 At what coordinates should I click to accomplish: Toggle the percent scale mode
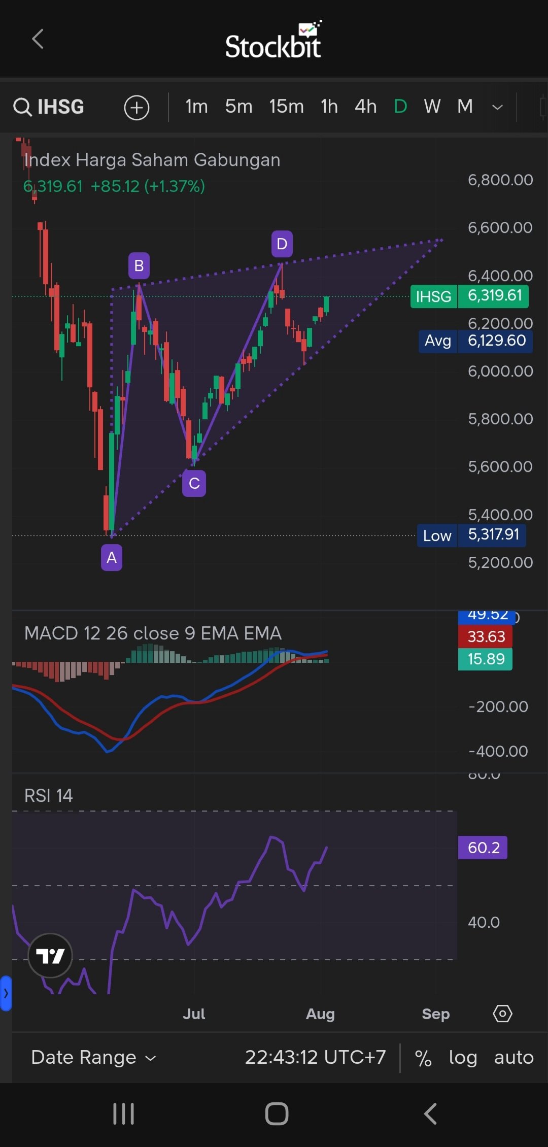[x=423, y=1058]
